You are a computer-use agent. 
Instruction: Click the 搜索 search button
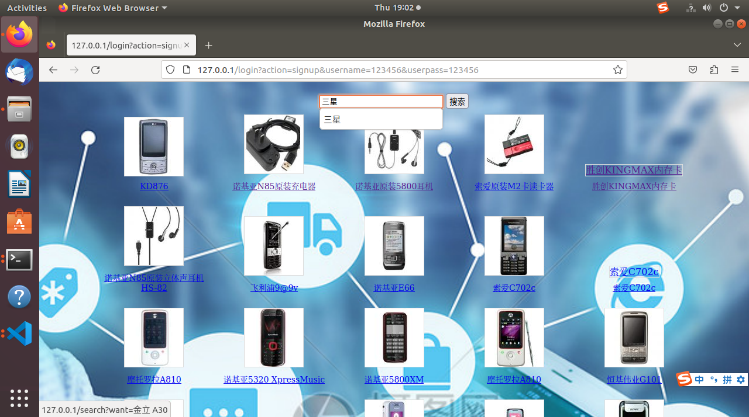click(x=457, y=102)
